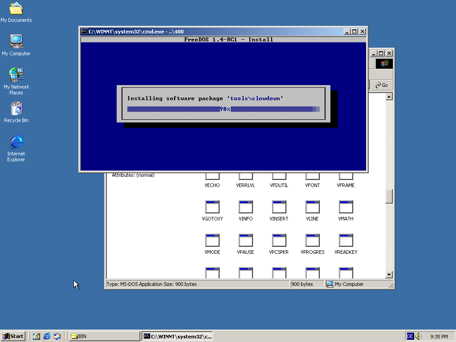Click the Show Desktop quick launch icon

click(37, 336)
